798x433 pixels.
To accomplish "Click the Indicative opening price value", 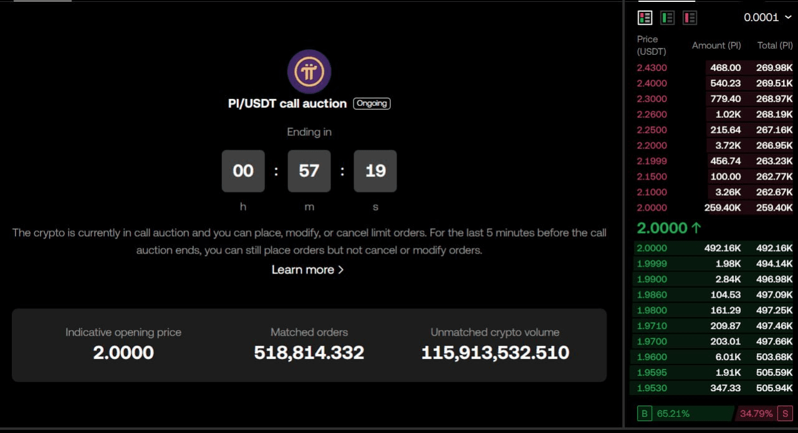I will click(x=123, y=353).
